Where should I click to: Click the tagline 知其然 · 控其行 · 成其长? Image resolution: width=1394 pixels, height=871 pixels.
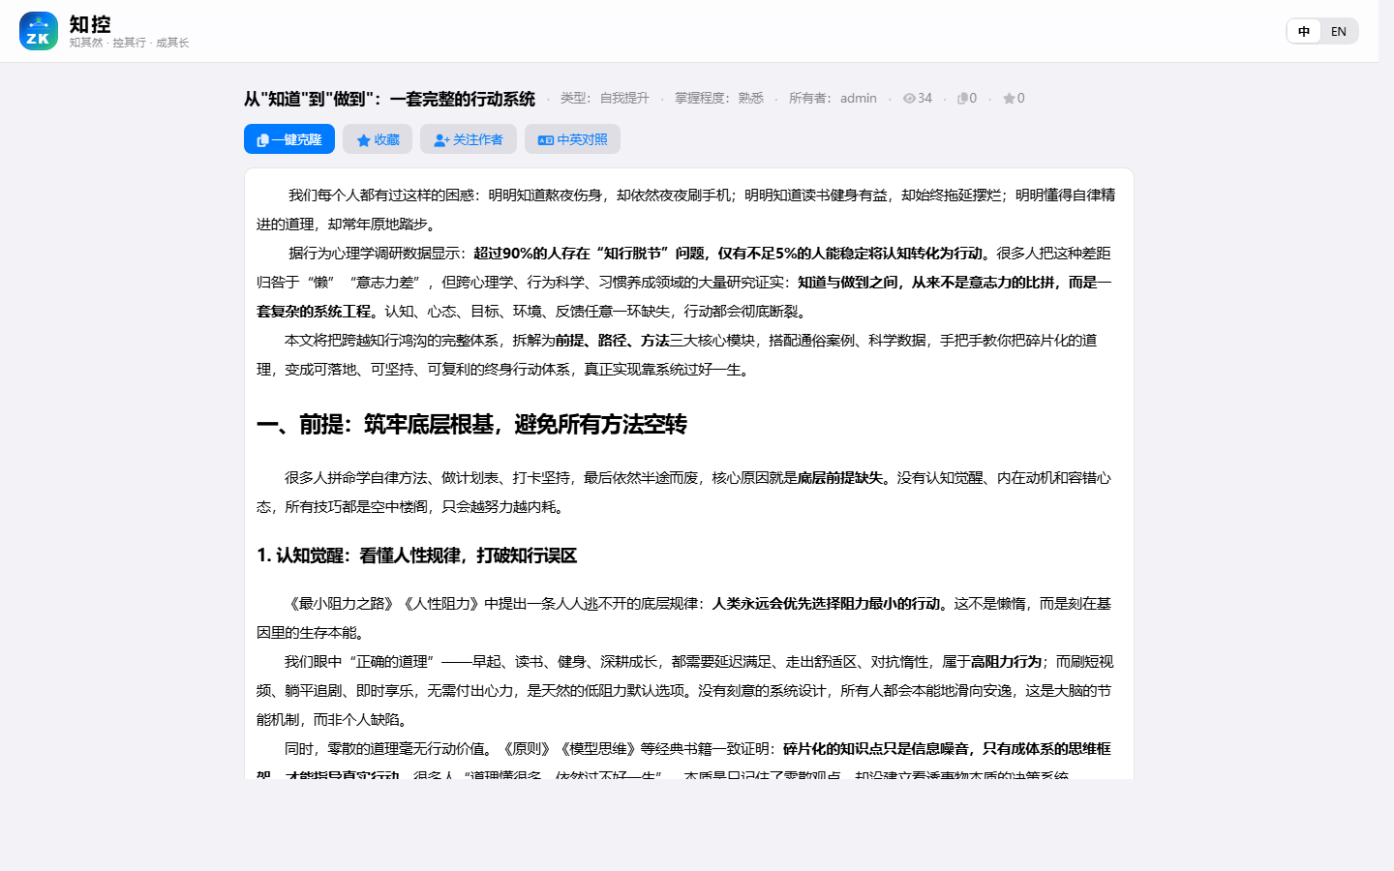tap(129, 43)
